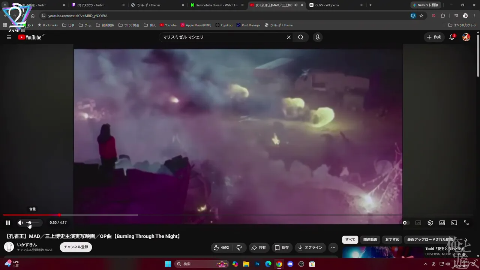Save video with the 保存 button
This screenshot has height=270, width=480.
click(x=282, y=247)
